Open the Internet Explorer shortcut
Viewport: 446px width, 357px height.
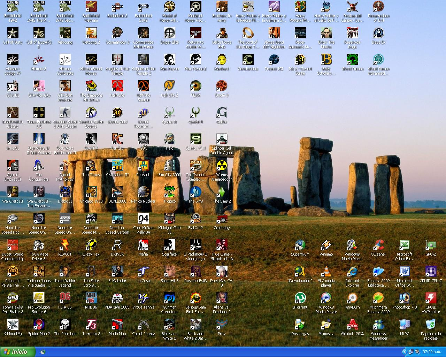point(353,277)
